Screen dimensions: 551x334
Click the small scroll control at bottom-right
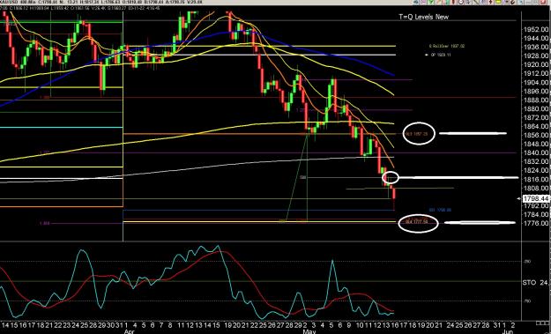pos(543,323)
